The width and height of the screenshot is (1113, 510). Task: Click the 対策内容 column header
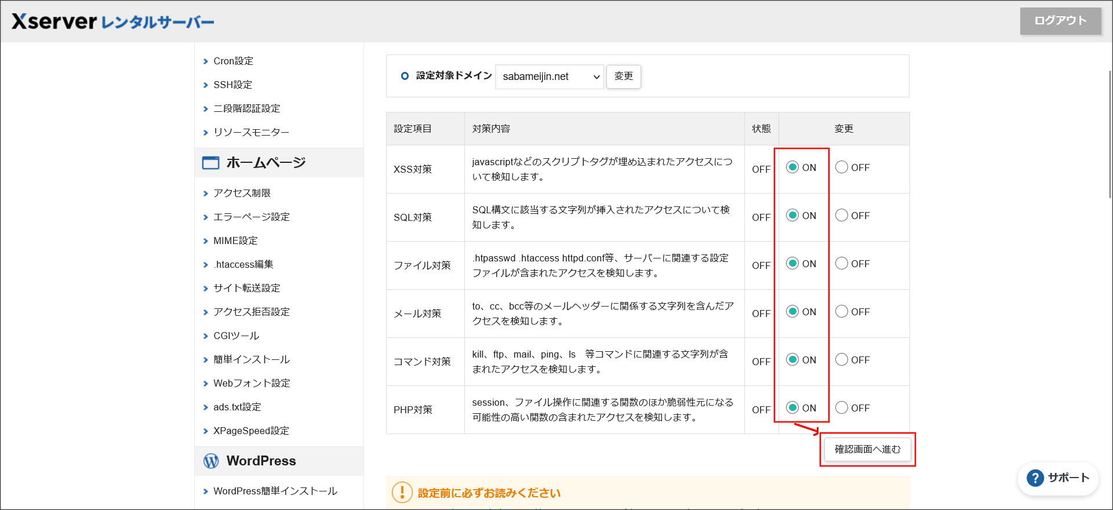491,129
